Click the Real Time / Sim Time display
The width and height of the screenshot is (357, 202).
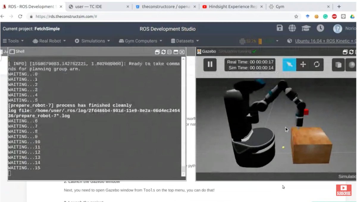pos(249,65)
